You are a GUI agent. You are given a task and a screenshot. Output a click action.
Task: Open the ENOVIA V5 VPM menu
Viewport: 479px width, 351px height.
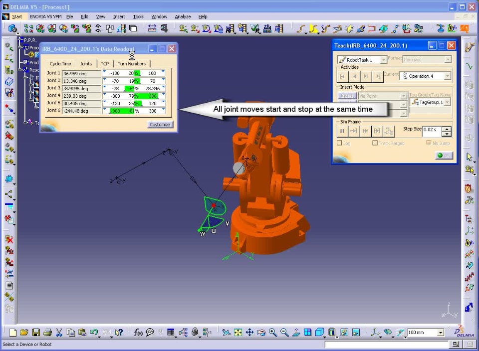[x=45, y=16]
